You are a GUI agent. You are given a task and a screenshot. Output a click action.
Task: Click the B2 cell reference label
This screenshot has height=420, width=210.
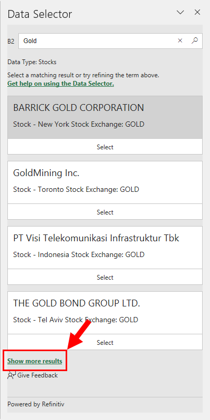point(11,41)
